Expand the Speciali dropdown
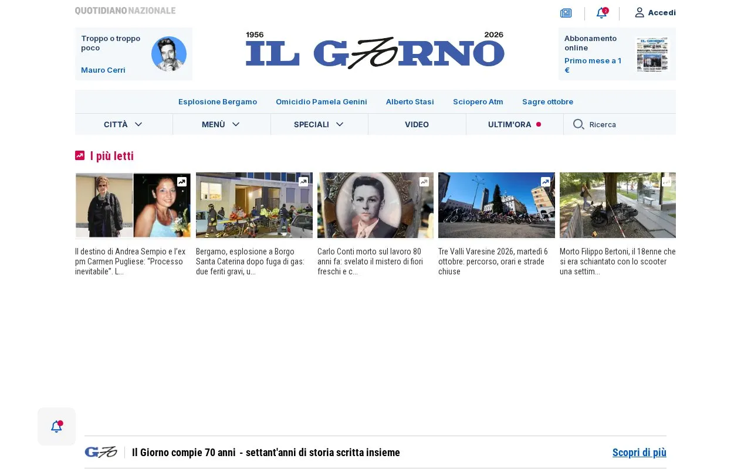 coord(319,124)
